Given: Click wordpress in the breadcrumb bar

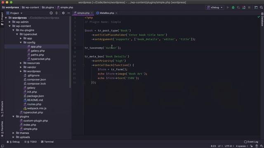Looking at the screenshot, I should pos(10,7).
